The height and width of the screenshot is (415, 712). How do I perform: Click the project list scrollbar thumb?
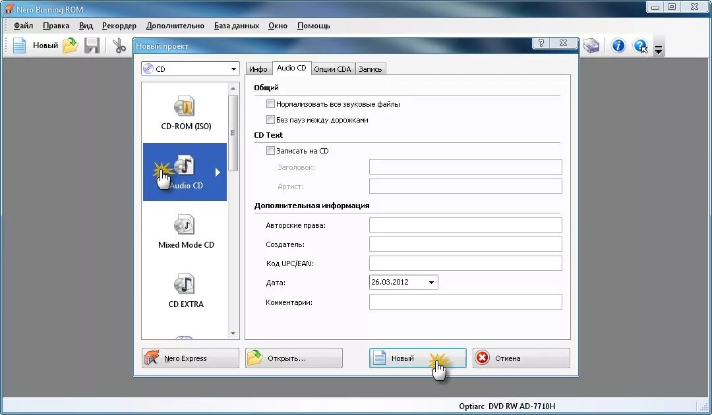pos(233,133)
